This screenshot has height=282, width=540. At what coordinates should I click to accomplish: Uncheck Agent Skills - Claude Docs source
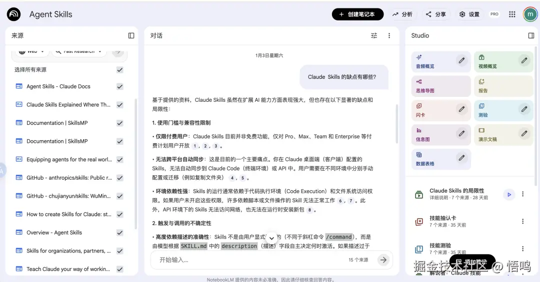[x=120, y=87]
